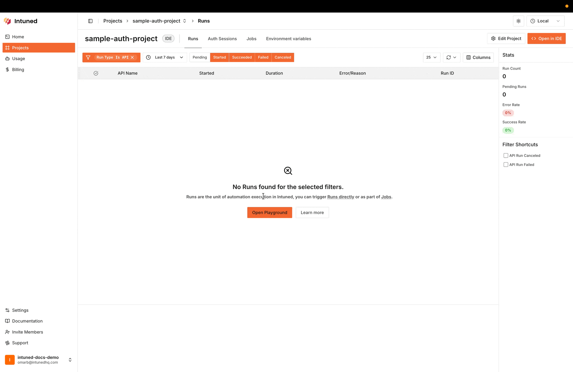Switch to the Auth Sessions tab
This screenshot has width=573, height=372.
click(222, 39)
